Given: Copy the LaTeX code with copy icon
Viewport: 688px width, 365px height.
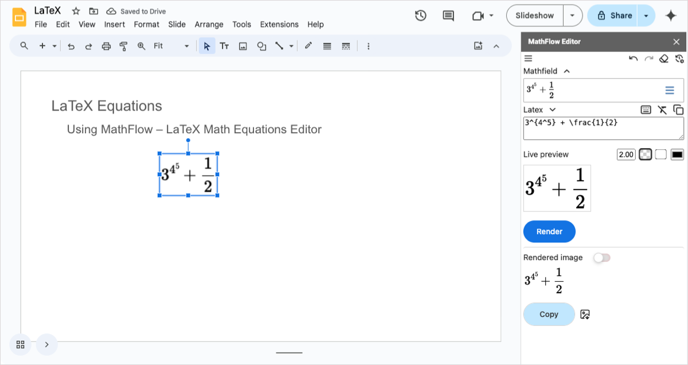Looking at the screenshot, I should (x=678, y=110).
